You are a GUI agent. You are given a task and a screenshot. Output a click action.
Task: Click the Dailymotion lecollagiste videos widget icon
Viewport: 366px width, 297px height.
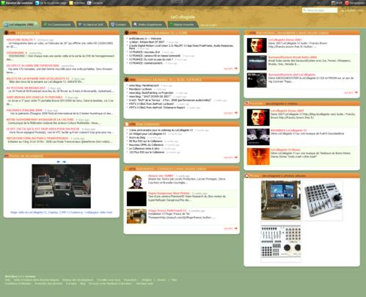click(x=246, y=32)
